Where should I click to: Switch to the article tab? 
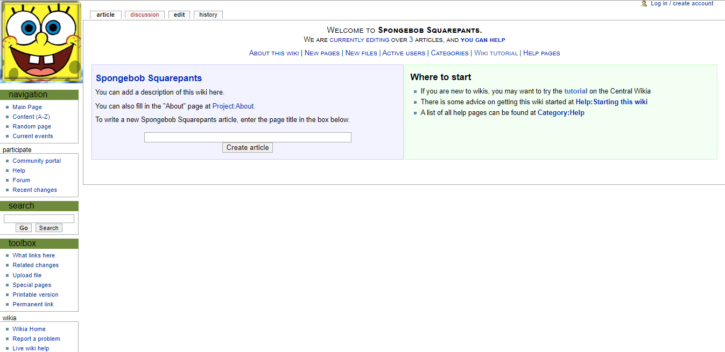[105, 15]
